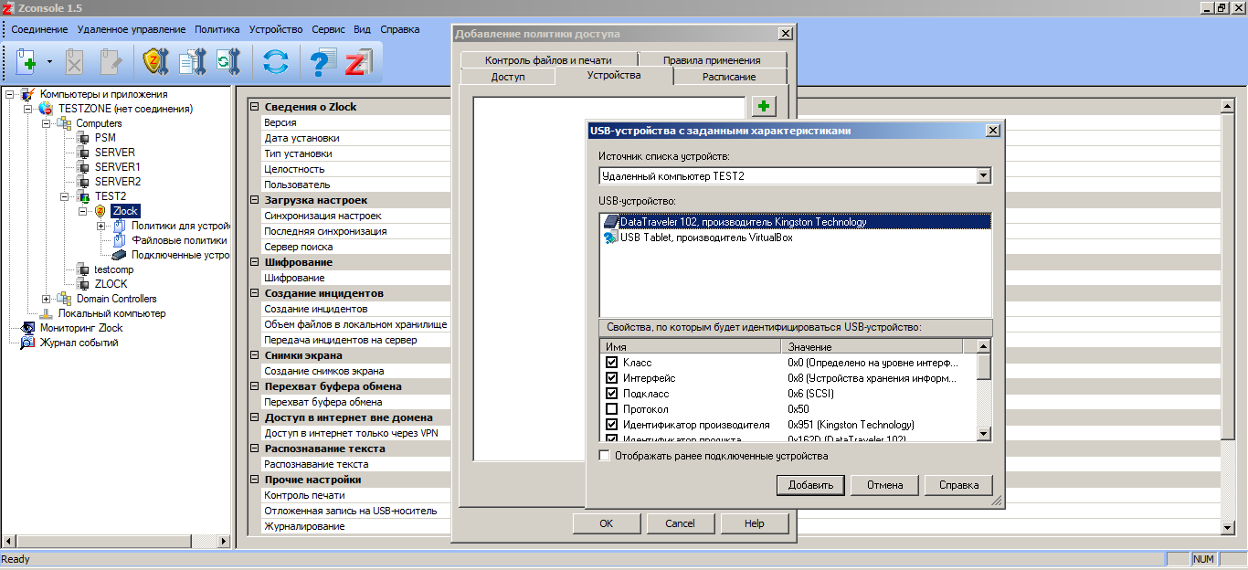This screenshot has width=1248, height=570.
Task: Open the Политика menu
Action: click(x=217, y=29)
